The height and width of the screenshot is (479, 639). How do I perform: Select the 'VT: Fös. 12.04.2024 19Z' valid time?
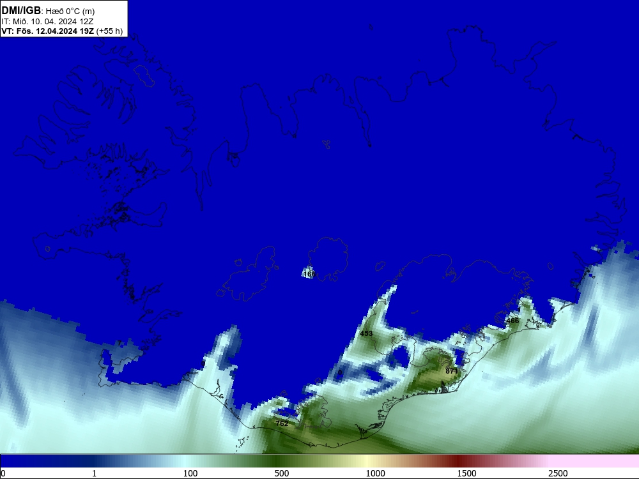[x=48, y=31]
